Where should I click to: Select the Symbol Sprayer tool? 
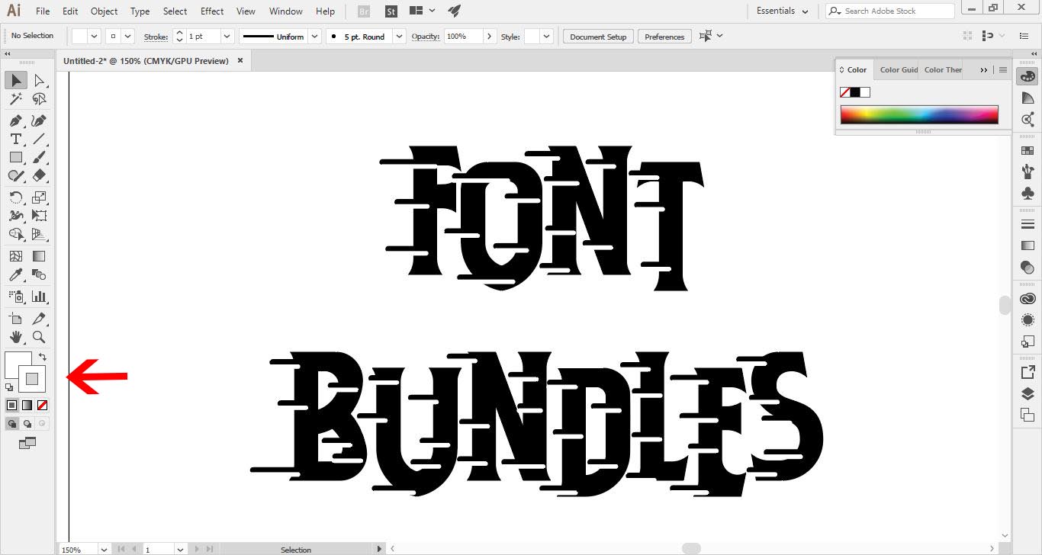point(16,297)
